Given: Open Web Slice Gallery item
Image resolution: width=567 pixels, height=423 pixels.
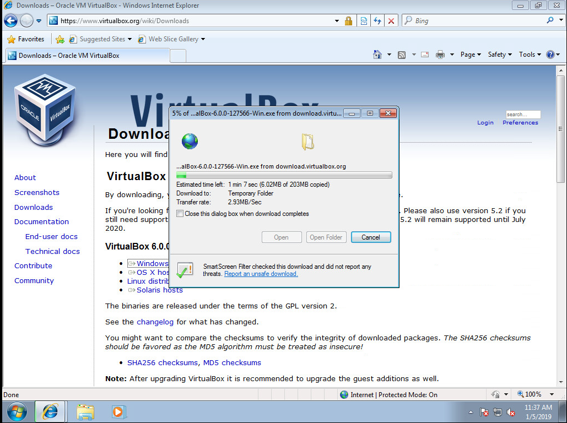Looking at the screenshot, I should [x=171, y=39].
